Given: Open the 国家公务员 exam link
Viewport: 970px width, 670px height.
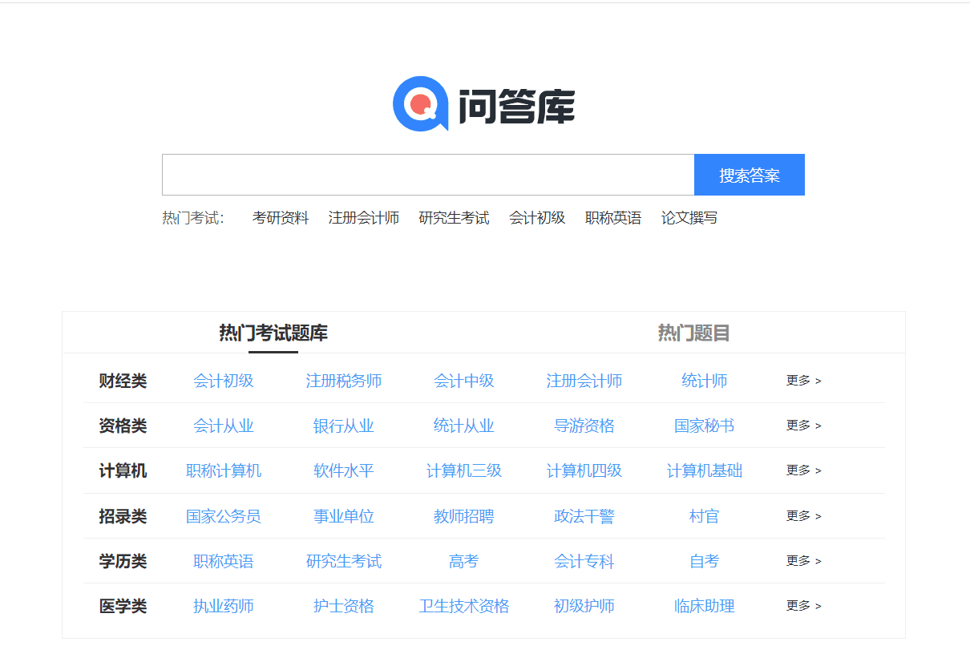Looking at the screenshot, I should click(223, 516).
